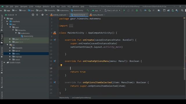186x104 pixels.
Task: Click override gutter icon beside onOptionsItemSelected
Action: point(55,82)
